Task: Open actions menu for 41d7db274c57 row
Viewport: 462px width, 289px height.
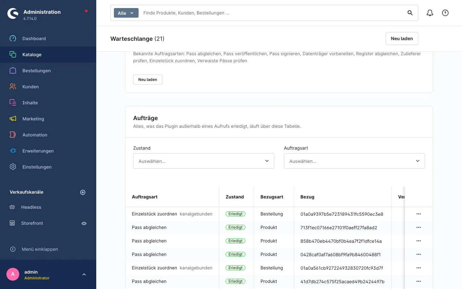Action: click(419, 281)
